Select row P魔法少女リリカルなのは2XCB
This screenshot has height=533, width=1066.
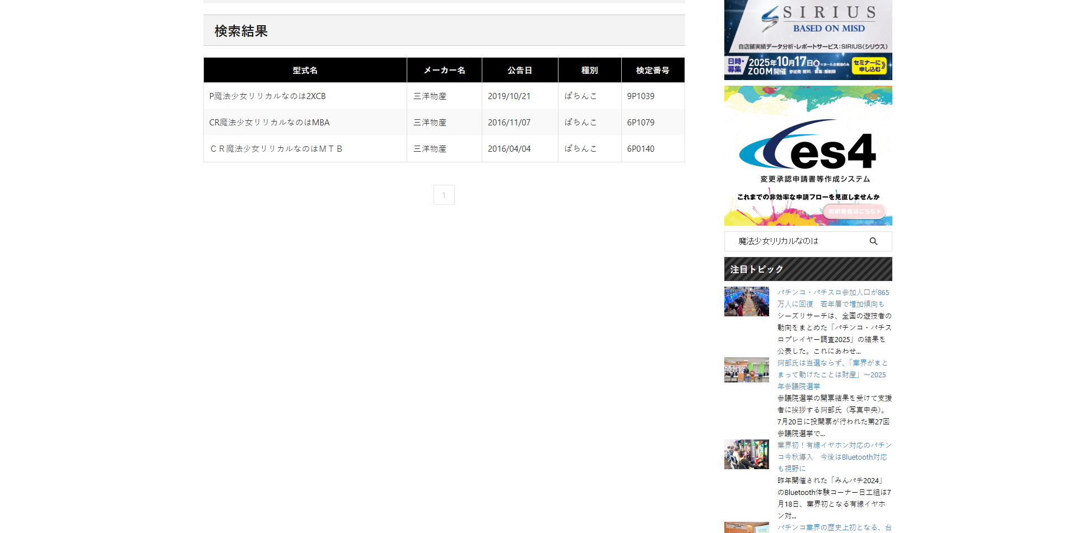pyautogui.click(x=444, y=96)
